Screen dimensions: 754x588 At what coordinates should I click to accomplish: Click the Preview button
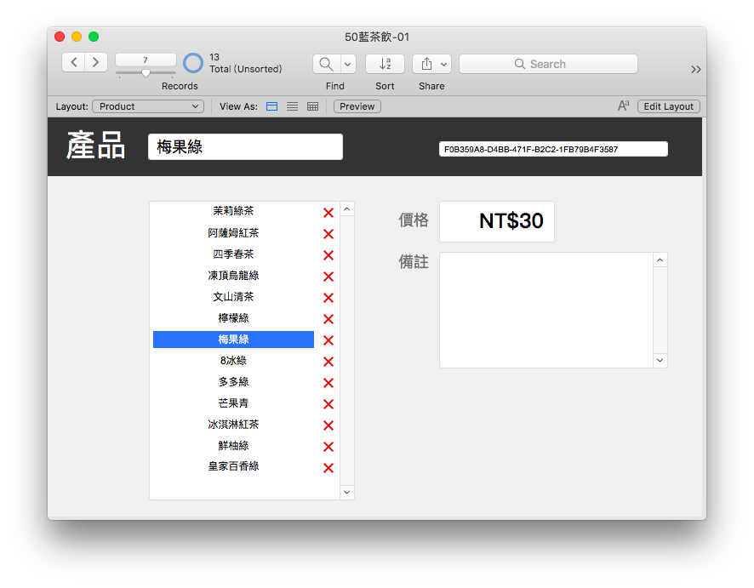tap(357, 106)
